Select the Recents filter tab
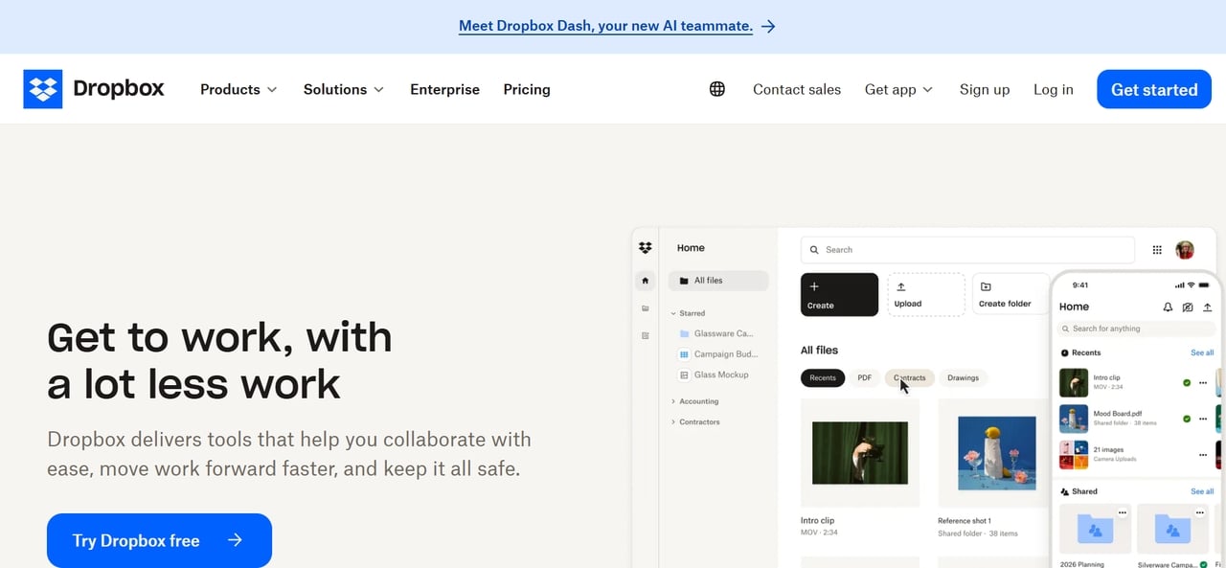1226x568 pixels. tap(823, 378)
